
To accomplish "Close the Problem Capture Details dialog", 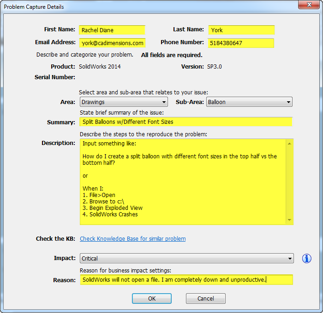I will (x=309, y=5).
